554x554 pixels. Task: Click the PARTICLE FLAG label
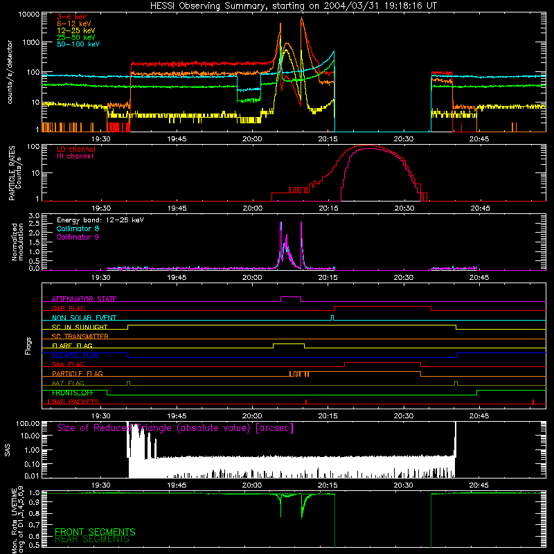click(78, 373)
